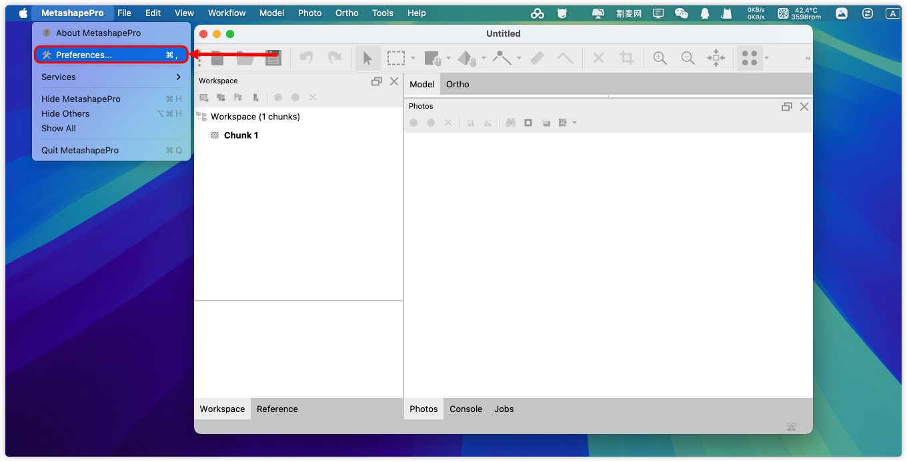Click the Point Cloud view icon

(x=750, y=58)
